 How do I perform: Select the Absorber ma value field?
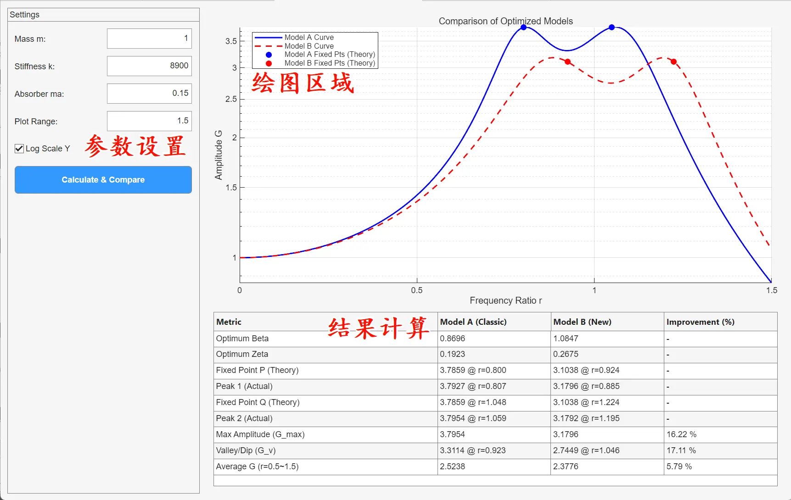click(149, 94)
